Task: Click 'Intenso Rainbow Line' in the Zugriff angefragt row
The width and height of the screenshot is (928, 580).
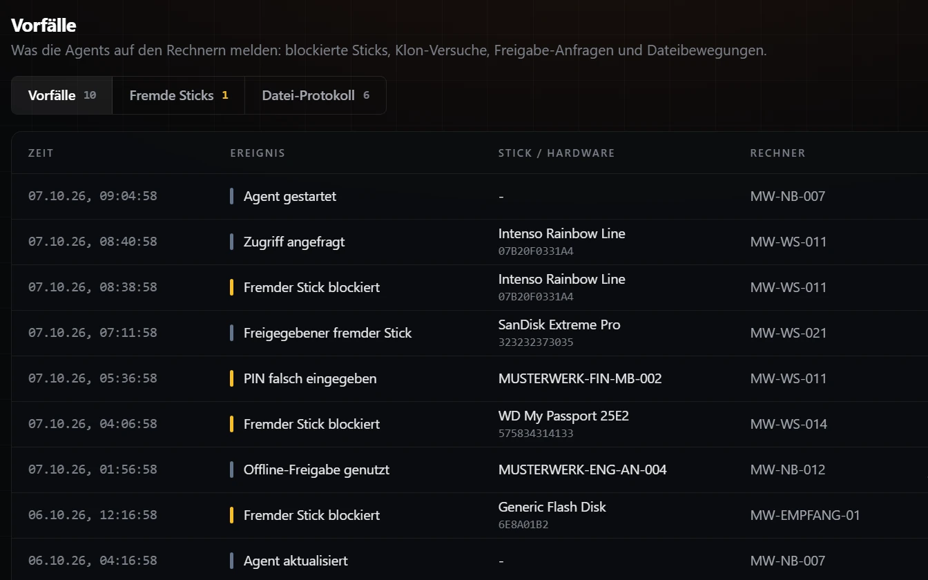Action: click(x=562, y=233)
